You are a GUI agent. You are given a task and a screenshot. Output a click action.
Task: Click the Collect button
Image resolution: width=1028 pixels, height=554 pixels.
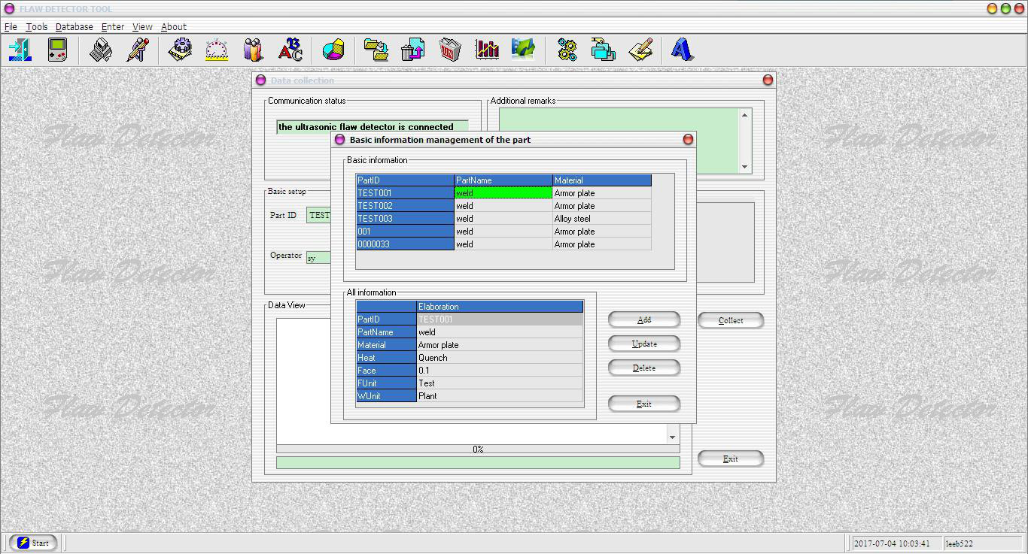coord(731,320)
